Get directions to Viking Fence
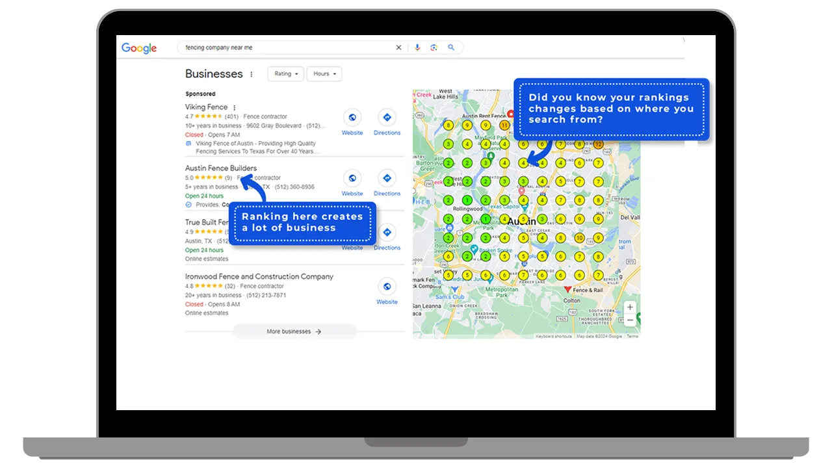832x468 pixels. pyautogui.click(x=387, y=118)
